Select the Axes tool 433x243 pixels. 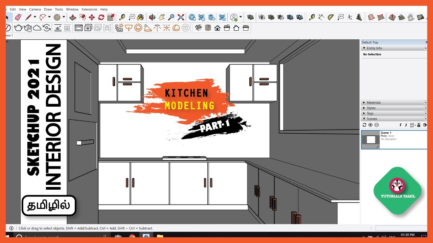click(350, 17)
